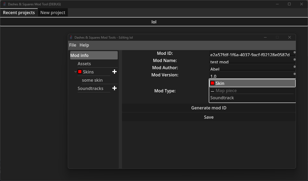308x181 pixels.
Task: Click the dot icon beside the Mod Version field
Action: (x=294, y=74)
